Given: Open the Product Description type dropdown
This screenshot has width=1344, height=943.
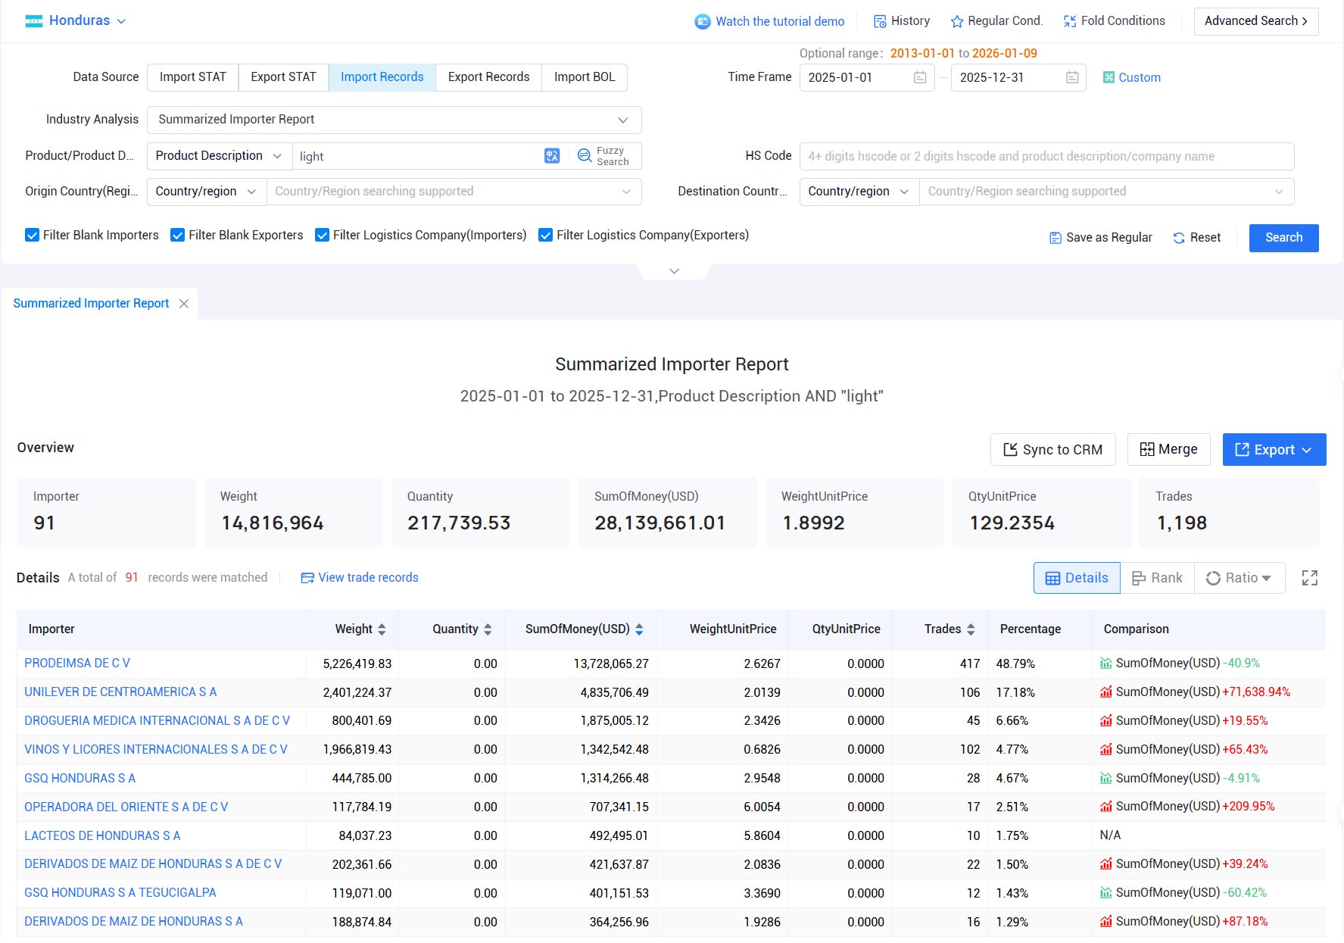Looking at the screenshot, I should 219,156.
